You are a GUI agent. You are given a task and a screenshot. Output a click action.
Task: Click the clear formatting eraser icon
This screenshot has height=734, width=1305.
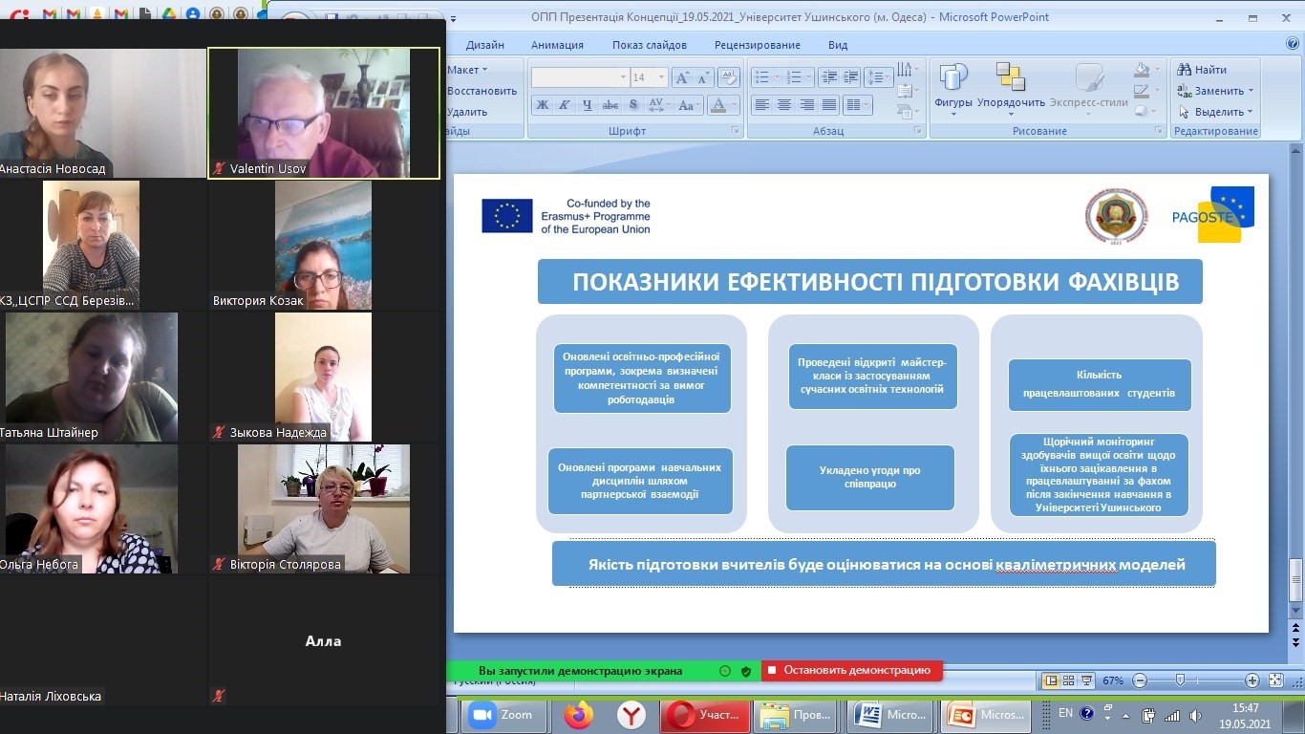[x=728, y=77]
